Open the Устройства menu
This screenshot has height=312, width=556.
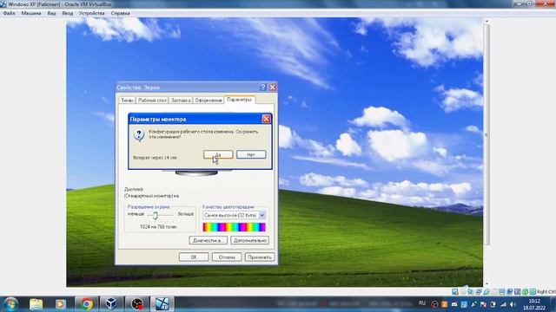coord(92,13)
